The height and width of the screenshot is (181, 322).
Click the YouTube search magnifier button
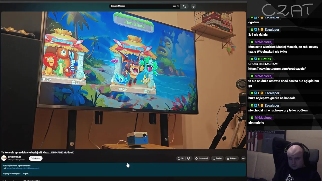tap(184, 6)
